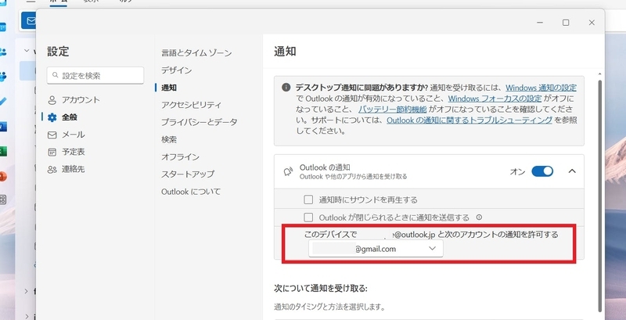Screen dimensions: 626x320
Task: Toggle the Outlook の通知 switch off
Action: (542, 171)
